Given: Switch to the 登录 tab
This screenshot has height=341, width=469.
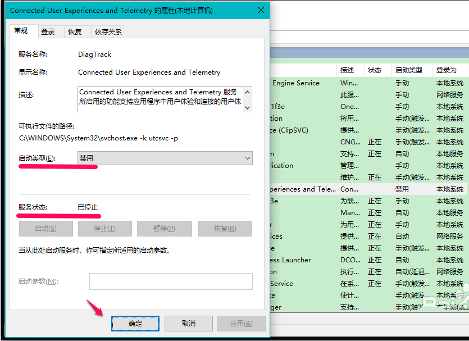Looking at the screenshot, I should pyautogui.click(x=48, y=32).
